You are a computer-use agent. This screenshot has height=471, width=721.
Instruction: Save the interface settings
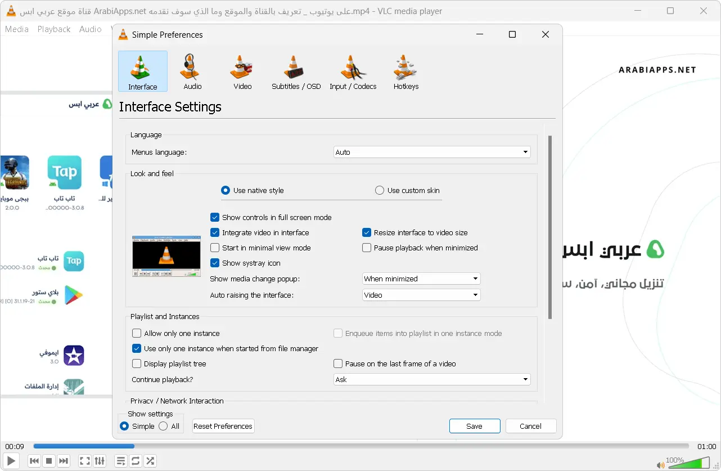tap(474, 426)
